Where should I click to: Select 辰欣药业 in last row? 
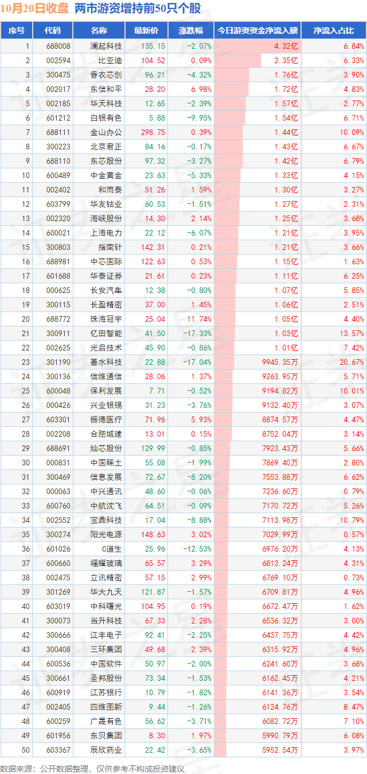click(106, 750)
